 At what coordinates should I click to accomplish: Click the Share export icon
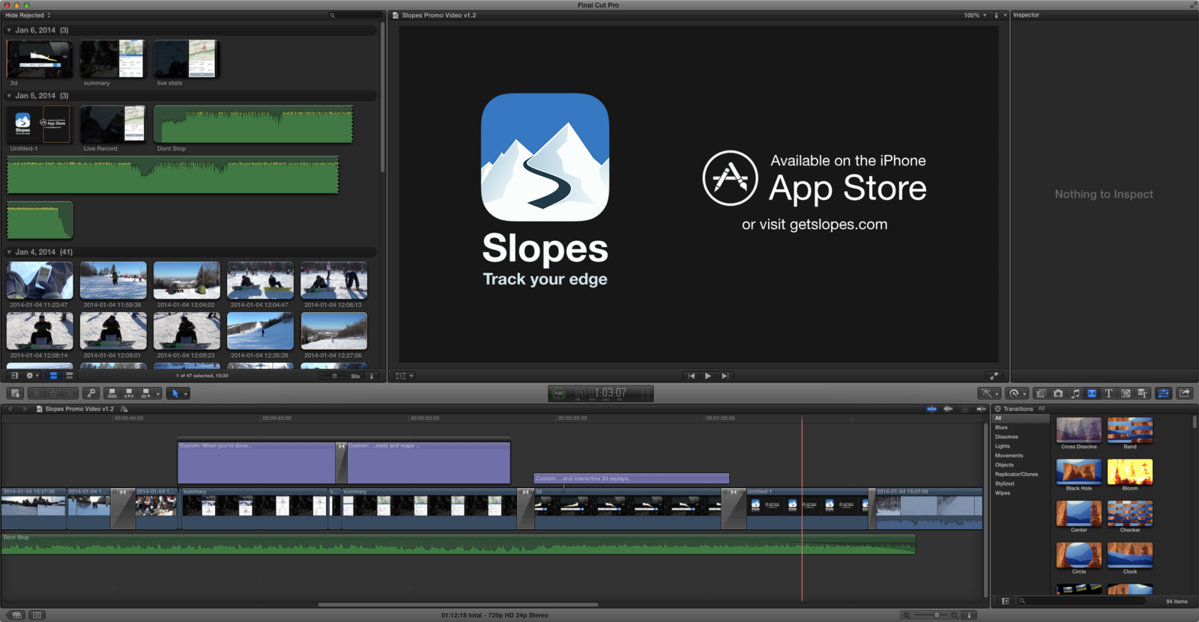(x=1185, y=393)
